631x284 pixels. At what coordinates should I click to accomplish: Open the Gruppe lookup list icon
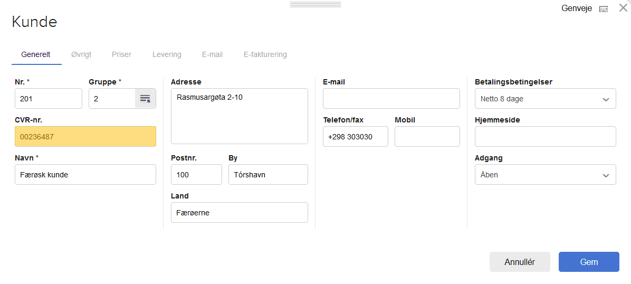[145, 99]
